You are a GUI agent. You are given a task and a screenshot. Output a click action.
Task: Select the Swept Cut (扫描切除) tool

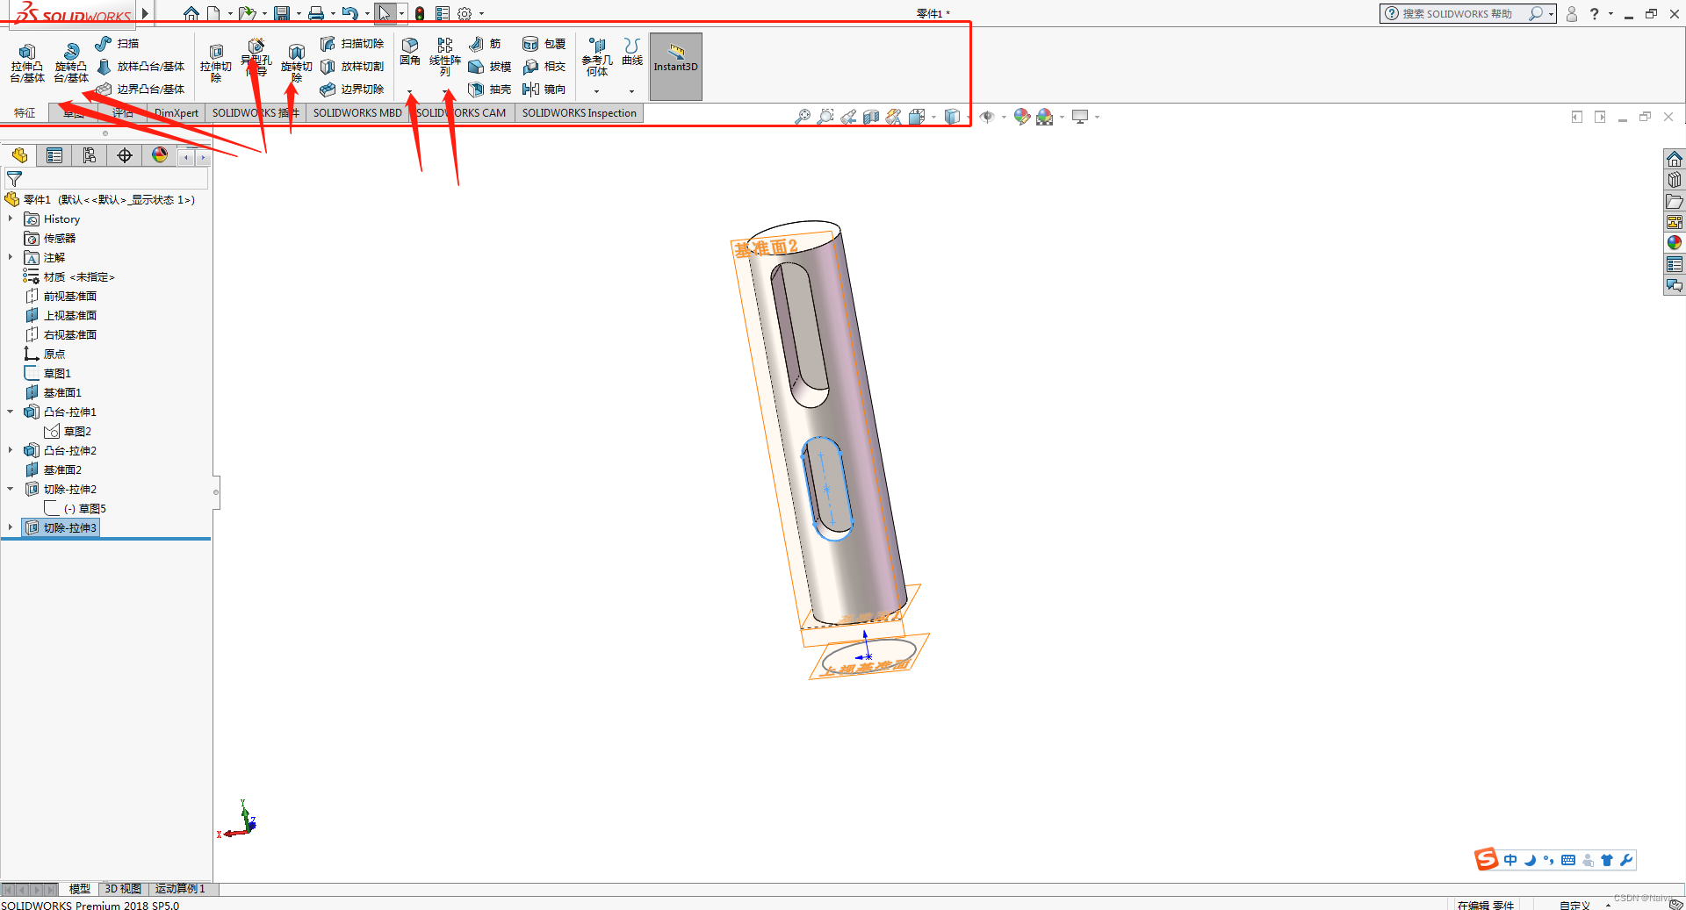(352, 43)
